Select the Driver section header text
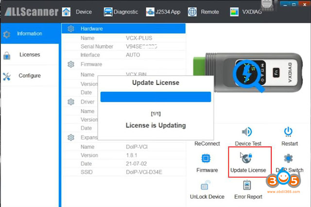This screenshot has height=207, width=311. (x=87, y=102)
